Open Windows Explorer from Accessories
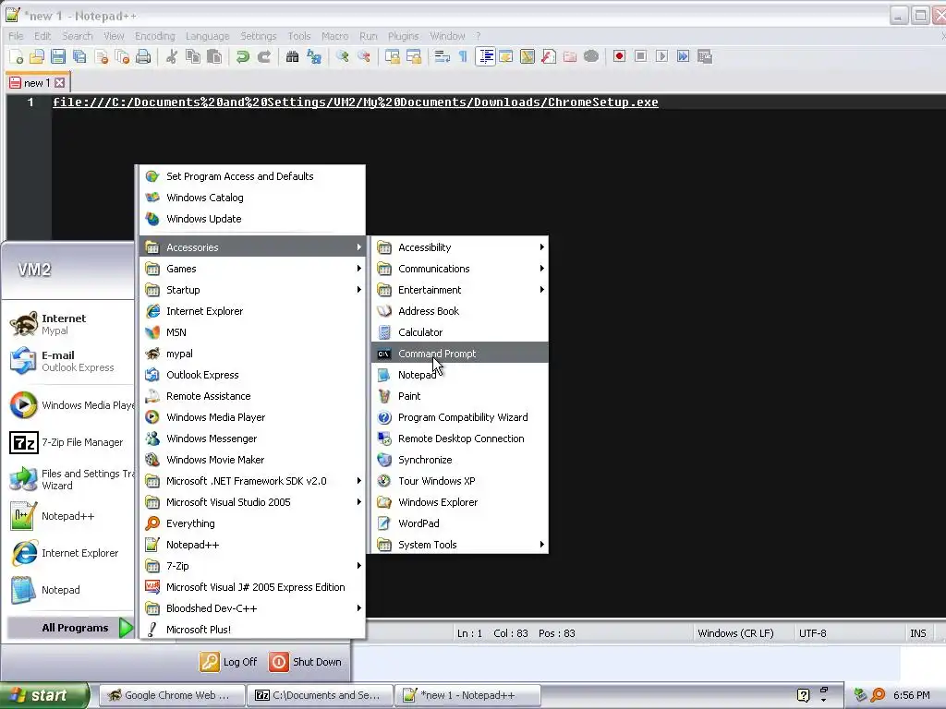This screenshot has height=709, width=946. click(x=460, y=502)
